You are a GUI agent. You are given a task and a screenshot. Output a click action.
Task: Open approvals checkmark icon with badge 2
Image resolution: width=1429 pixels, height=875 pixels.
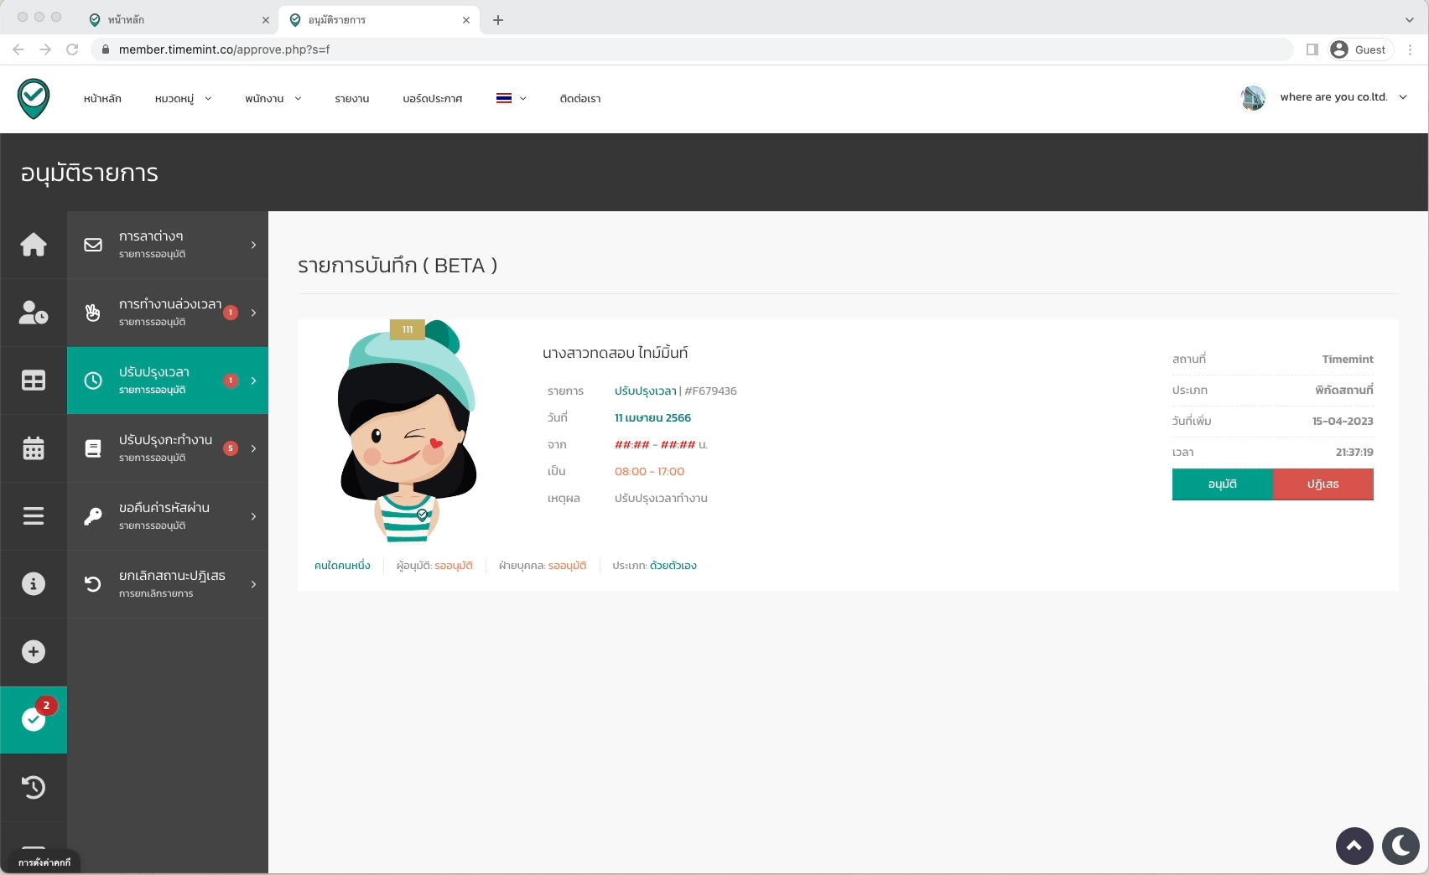coord(34,719)
